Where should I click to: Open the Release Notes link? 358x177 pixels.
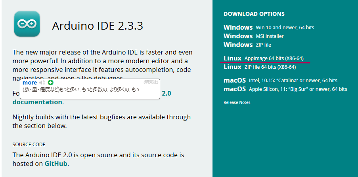[237, 102]
